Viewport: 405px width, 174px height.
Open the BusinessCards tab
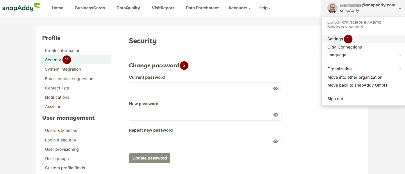tap(90, 8)
